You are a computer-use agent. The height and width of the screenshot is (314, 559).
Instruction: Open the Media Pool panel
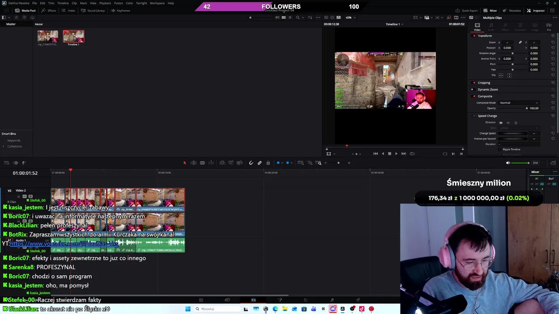[25, 10]
